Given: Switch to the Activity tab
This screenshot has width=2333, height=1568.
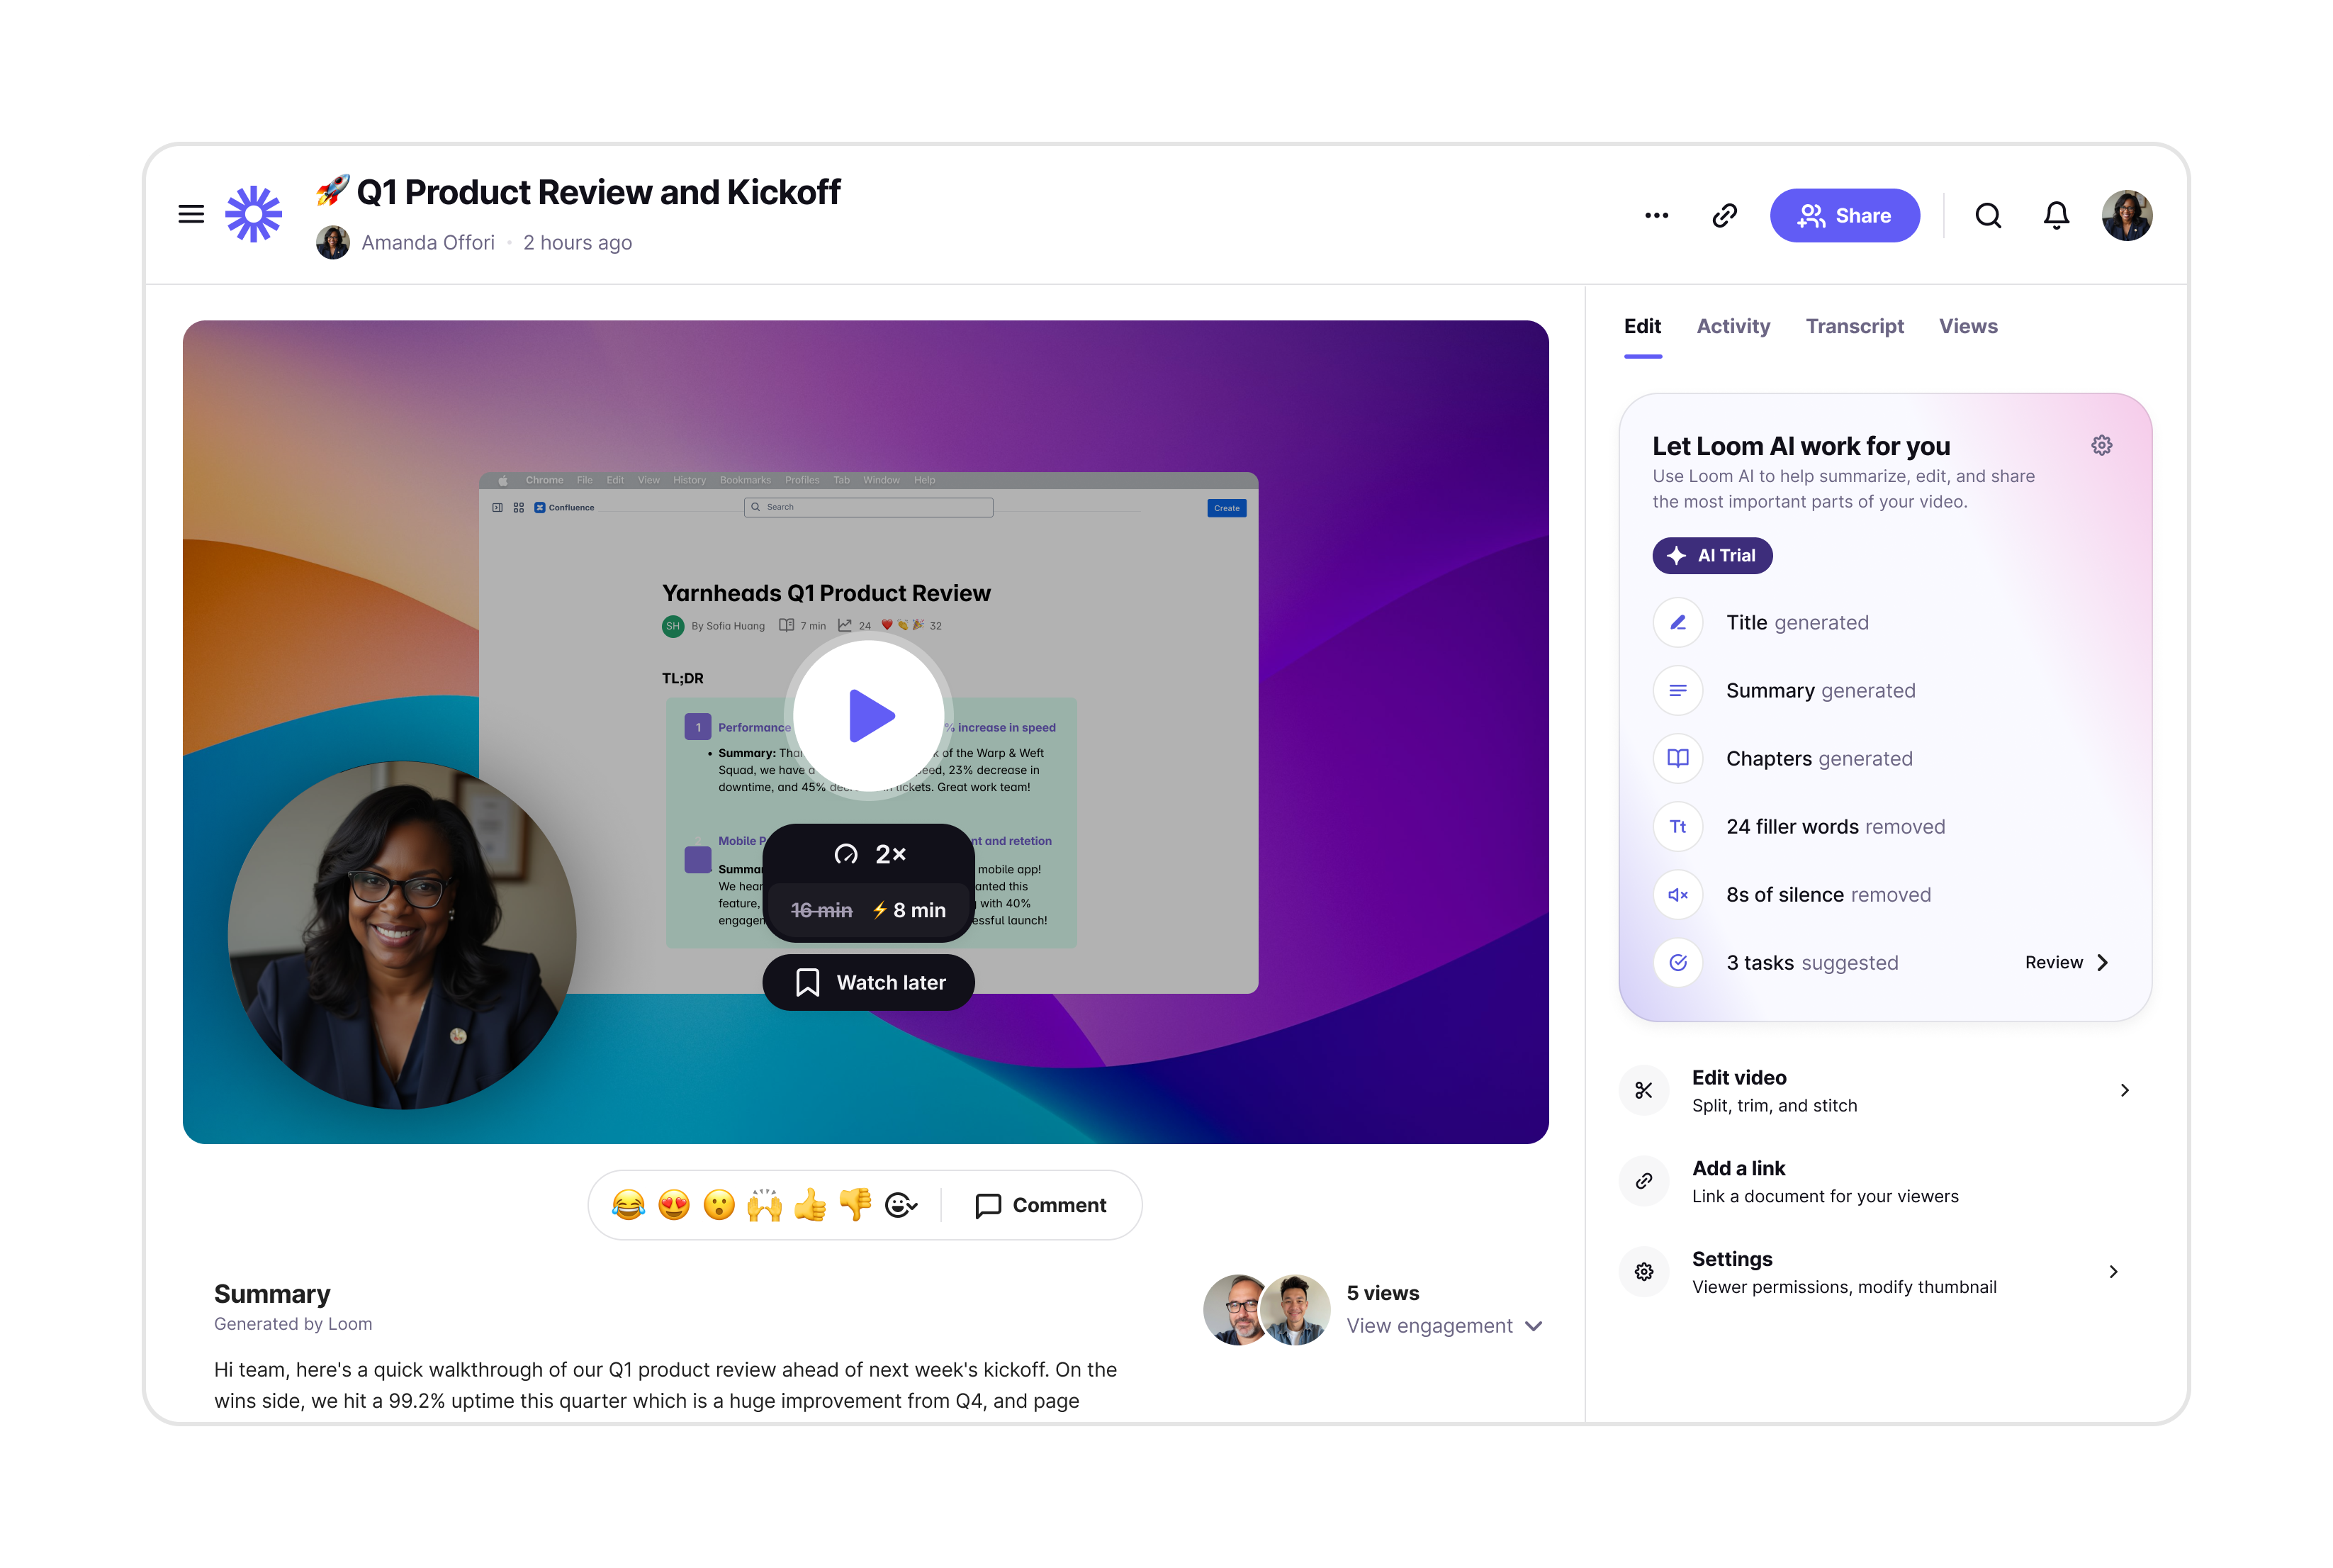Looking at the screenshot, I should (1732, 326).
